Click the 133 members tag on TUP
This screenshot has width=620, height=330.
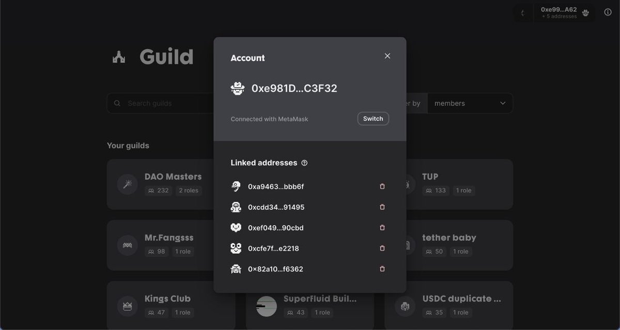[x=436, y=190]
